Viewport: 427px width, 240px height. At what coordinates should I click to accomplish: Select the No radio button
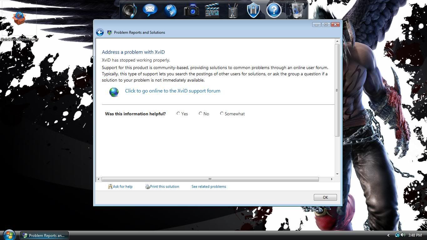(200, 113)
